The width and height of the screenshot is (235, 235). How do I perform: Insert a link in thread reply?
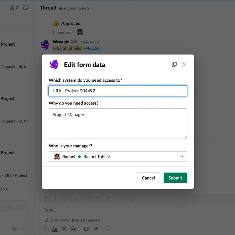(x=77, y=199)
